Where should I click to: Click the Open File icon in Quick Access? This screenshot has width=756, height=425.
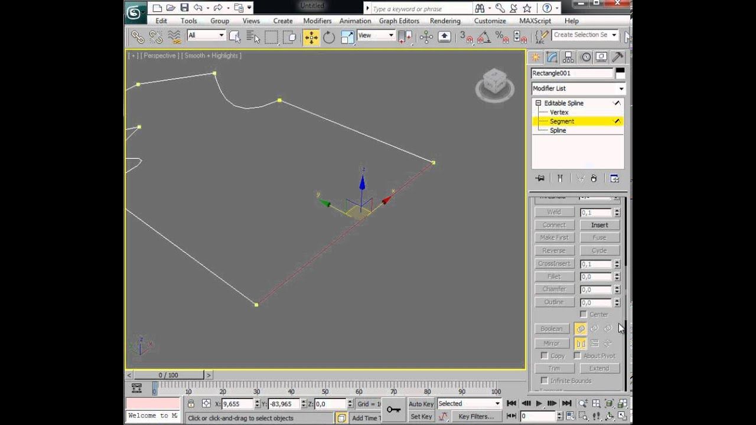pos(171,8)
